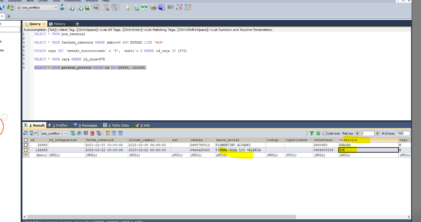The image size is (421, 222).
Task: Click the database icon with green up arrow
Action: tap(80, 7)
